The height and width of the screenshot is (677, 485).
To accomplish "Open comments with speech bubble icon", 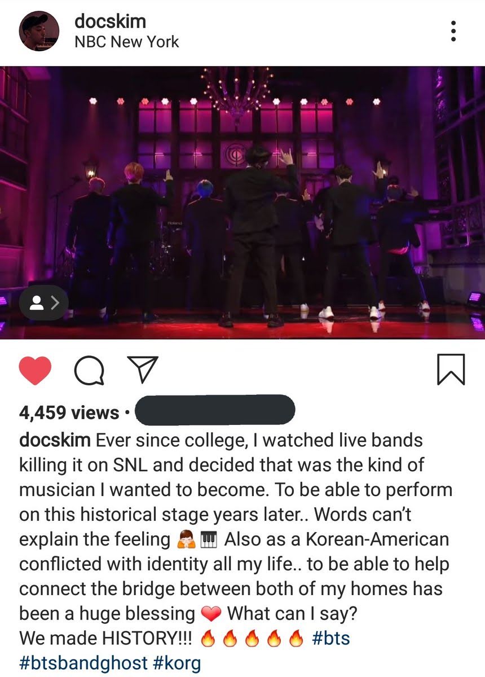I will point(88,370).
